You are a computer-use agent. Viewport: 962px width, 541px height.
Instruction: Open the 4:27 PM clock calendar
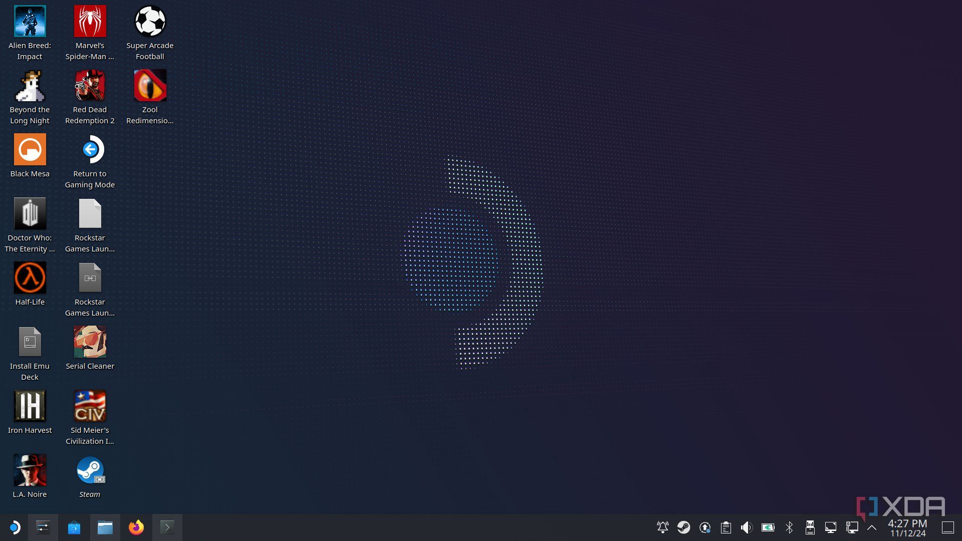tap(907, 528)
